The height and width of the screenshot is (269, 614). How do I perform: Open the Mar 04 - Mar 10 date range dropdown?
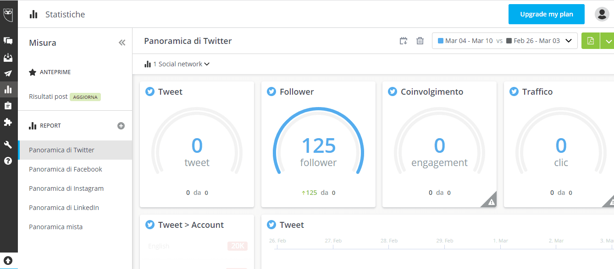[505, 41]
